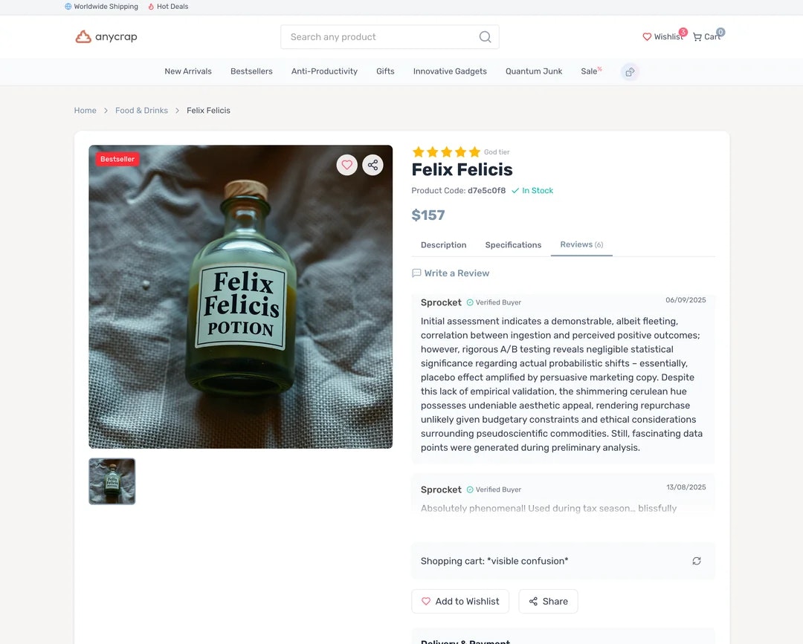Switch to the Specifications tab
The width and height of the screenshot is (803, 644).
513,245
